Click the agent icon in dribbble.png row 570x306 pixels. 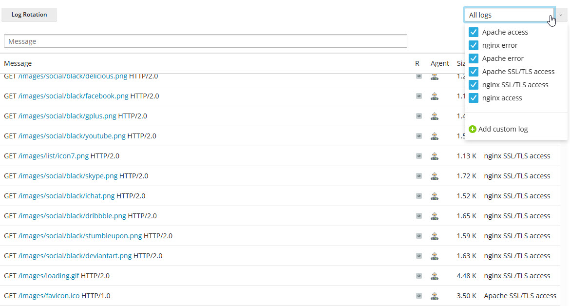point(435,216)
